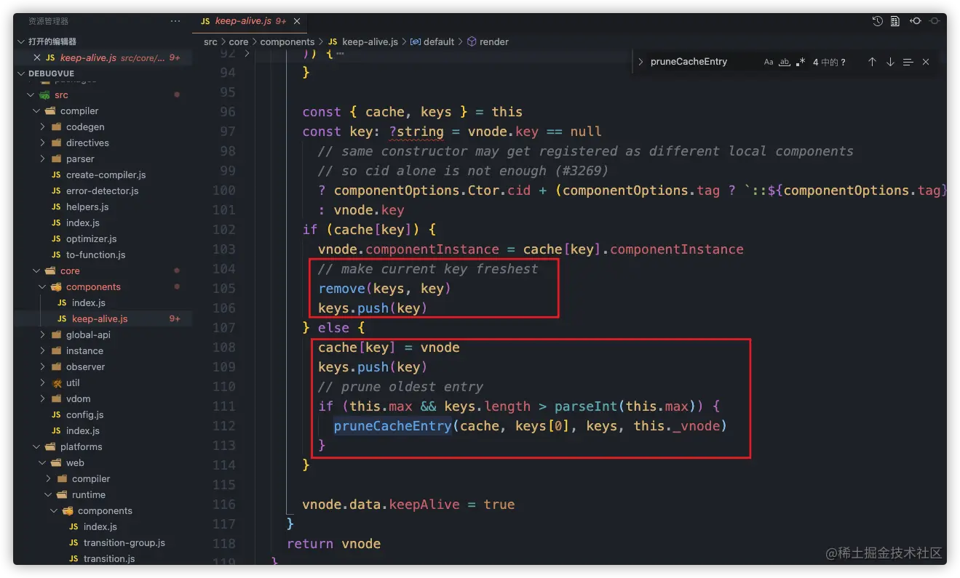Screen dimensions: 960x578
Task: Click keepAlive property on line 116
Action: tap(424, 505)
